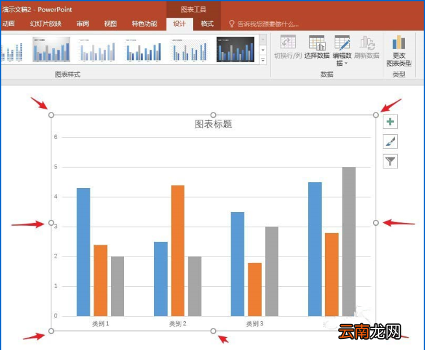This screenshot has width=425, height=350.
Task: Click the top-right chart sizing handle
Action: pos(376,115)
